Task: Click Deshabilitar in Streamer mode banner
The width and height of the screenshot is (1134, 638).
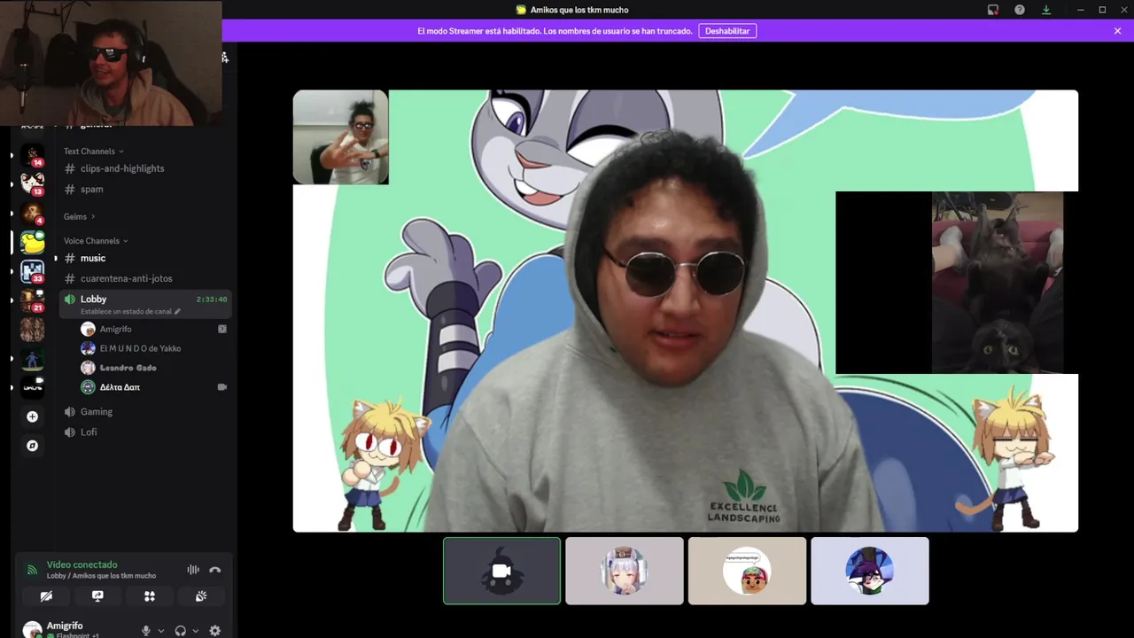Action: tap(727, 31)
